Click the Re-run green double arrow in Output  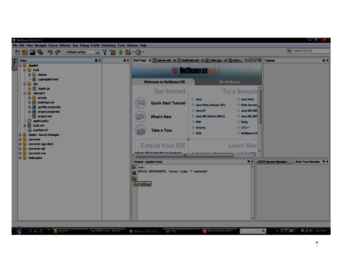134,167
